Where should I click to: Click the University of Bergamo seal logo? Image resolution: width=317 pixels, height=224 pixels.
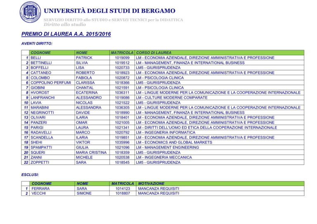pos(30,12)
